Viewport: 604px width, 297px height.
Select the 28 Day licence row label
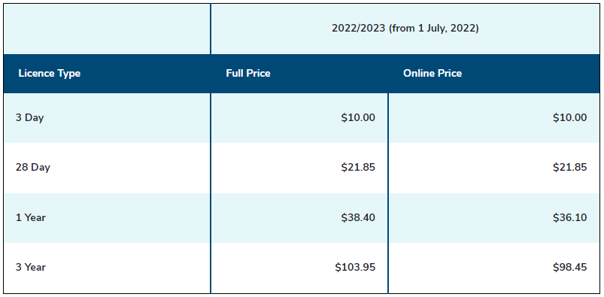(33, 168)
